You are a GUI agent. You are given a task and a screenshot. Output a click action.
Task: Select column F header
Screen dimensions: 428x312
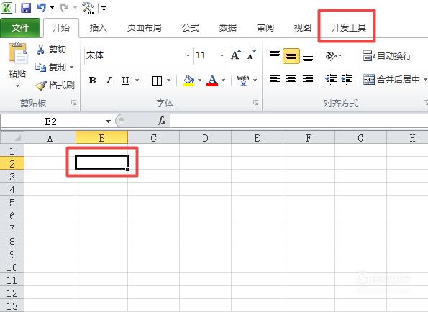point(309,138)
